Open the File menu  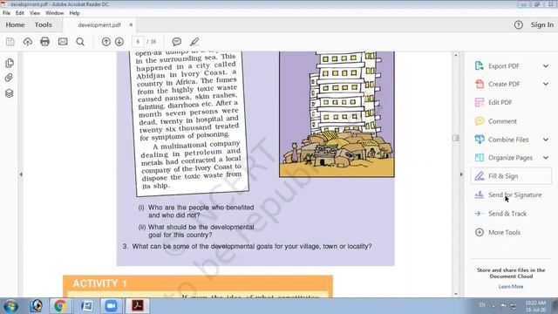[6, 13]
